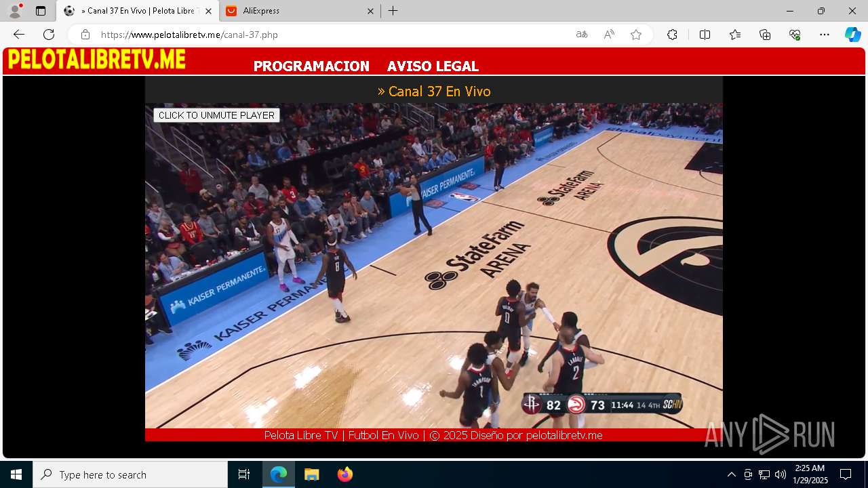The height and width of the screenshot is (488, 868).
Task: Open the Windows Start menu
Action: (16, 474)
